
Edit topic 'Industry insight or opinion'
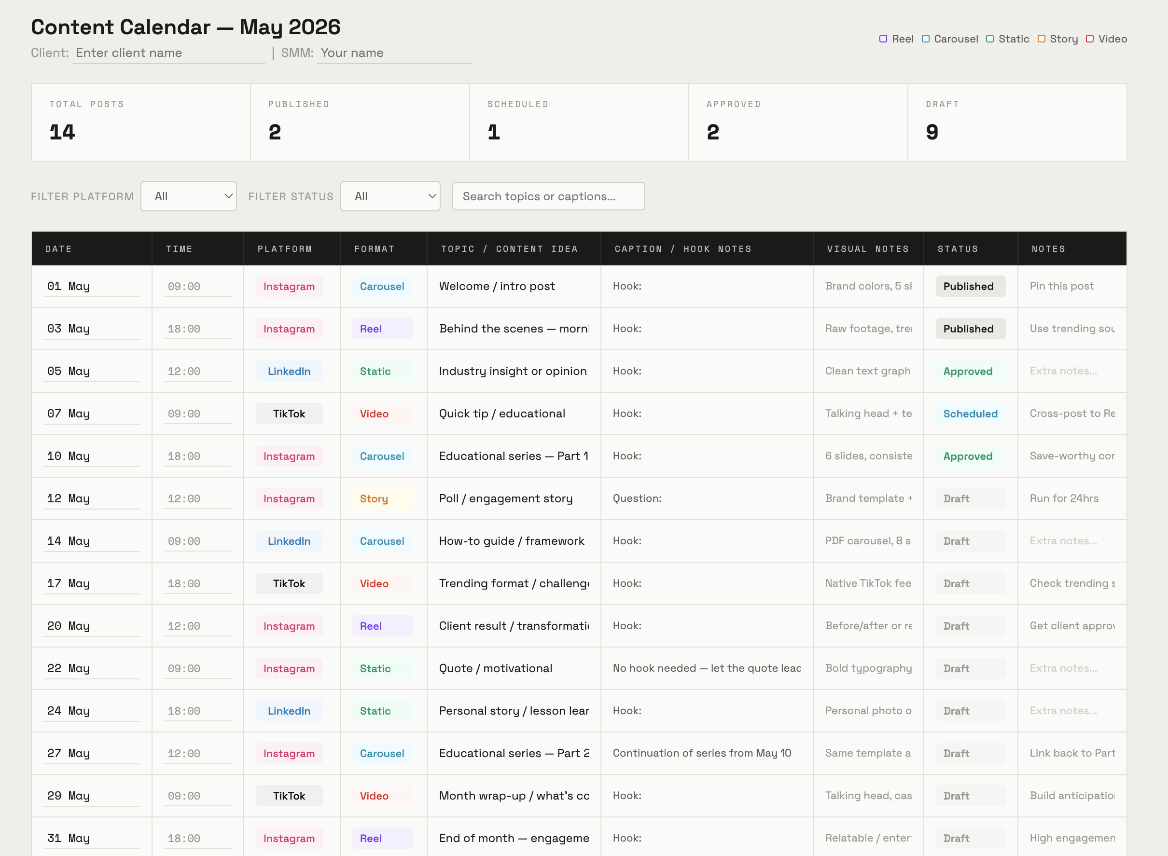[514, 372]
